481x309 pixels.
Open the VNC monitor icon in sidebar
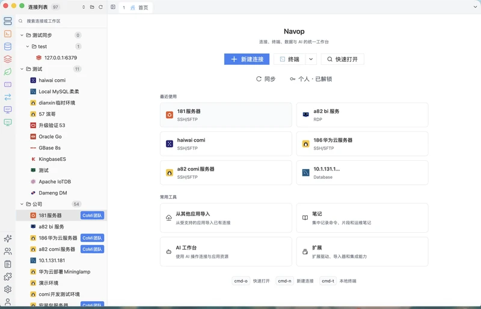pyautogui.click(x=8, y=122)
